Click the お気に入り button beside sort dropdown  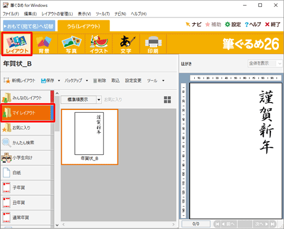click(113, 100)
